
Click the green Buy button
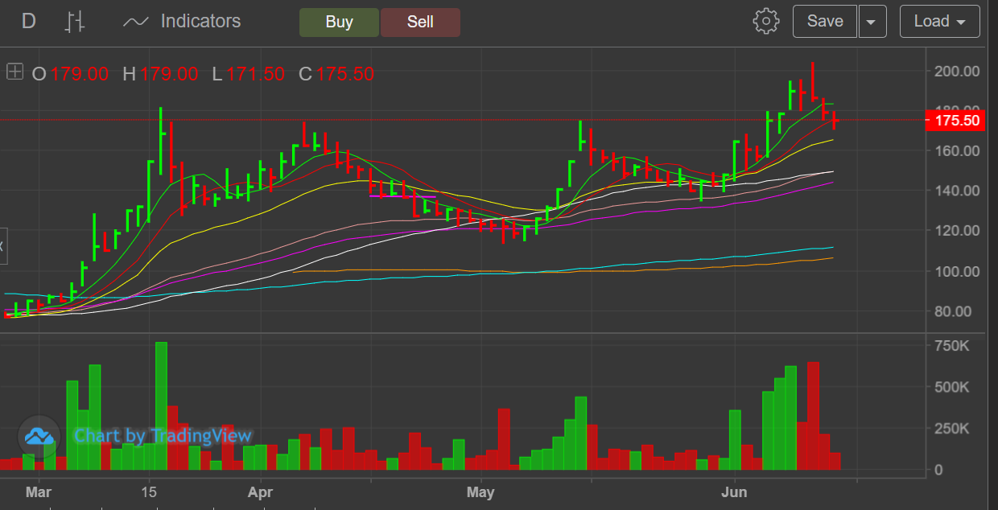[x=339, y=22]
